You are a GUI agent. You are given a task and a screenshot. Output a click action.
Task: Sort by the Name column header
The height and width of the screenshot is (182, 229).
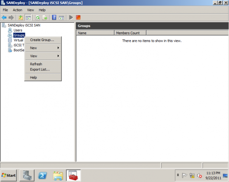click(95, 33)
